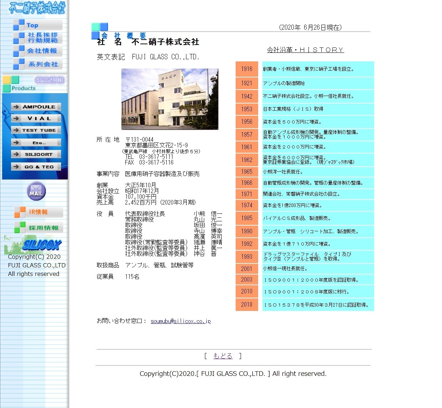
Task: Click the 2018 year cell
Action: (x=247, y=304)
